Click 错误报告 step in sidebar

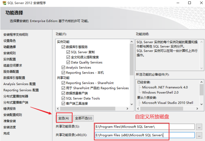9,109
